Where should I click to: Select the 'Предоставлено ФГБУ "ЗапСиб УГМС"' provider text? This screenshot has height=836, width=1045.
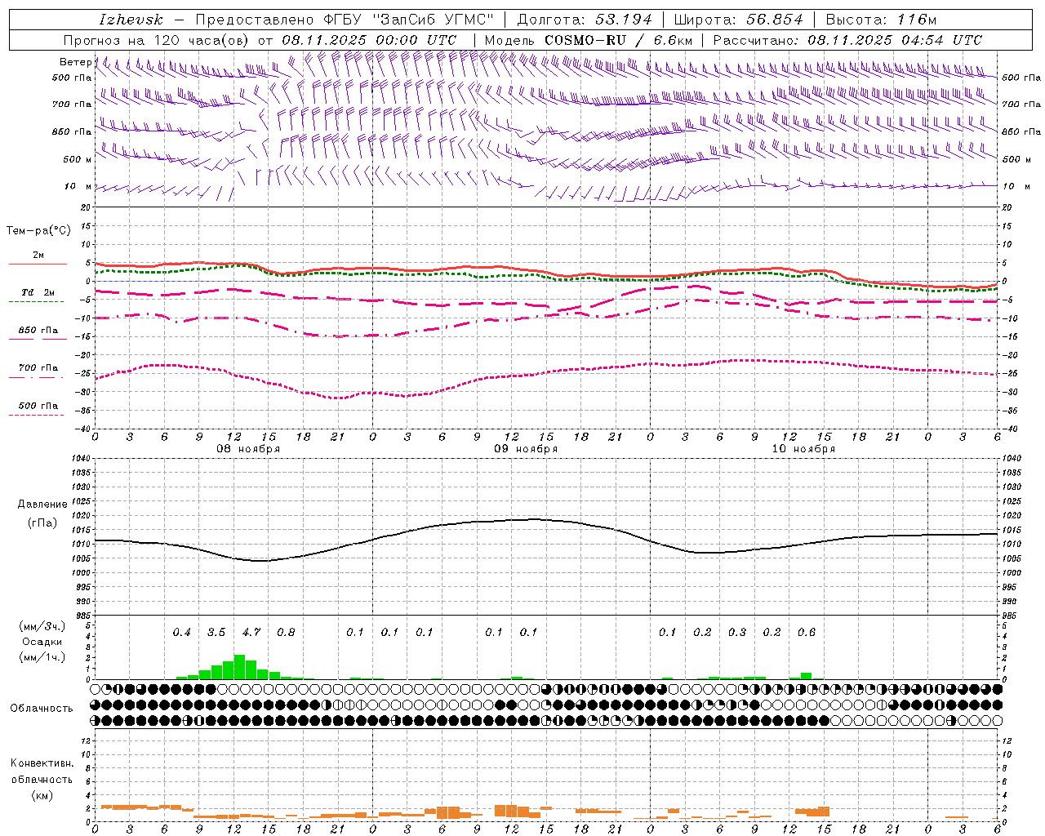coord(345,20)
